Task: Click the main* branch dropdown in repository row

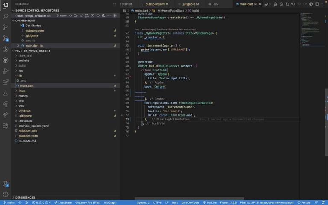Action: (62, 15)
